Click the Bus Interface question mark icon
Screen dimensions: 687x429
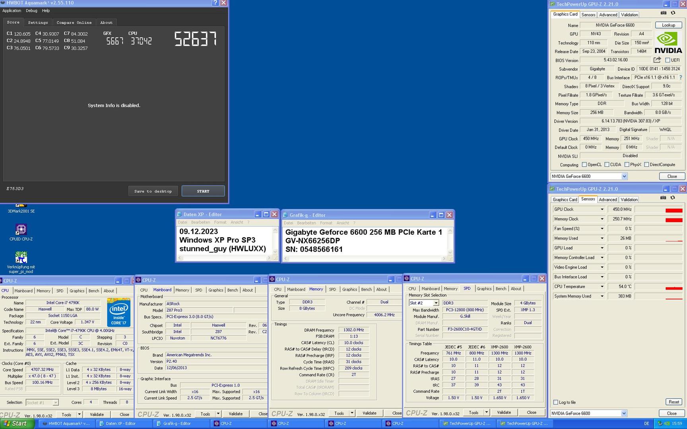pyautogui.click(x=681, y=77)
